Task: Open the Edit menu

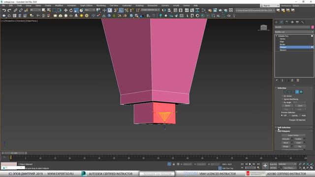Action: pyautogui.click(x=11, y=5)
